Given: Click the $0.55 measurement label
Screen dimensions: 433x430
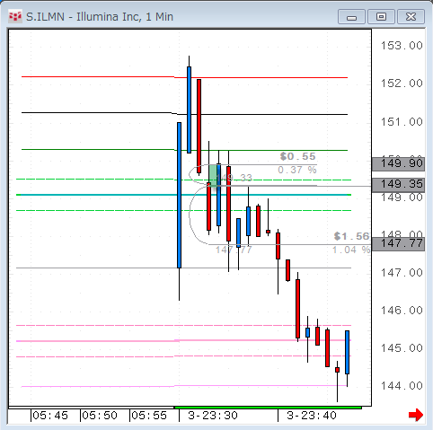Looking at the screenshot, I should 297,156.
